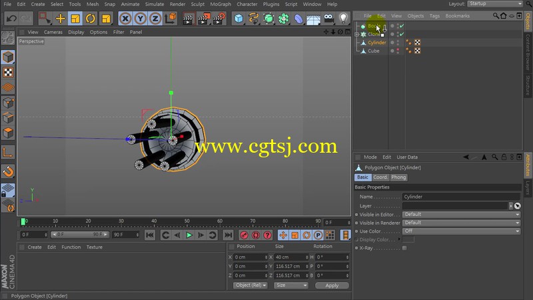Screen dimensions: 533x300
Task: Add a light bulb object
Action: click(343, 18)
